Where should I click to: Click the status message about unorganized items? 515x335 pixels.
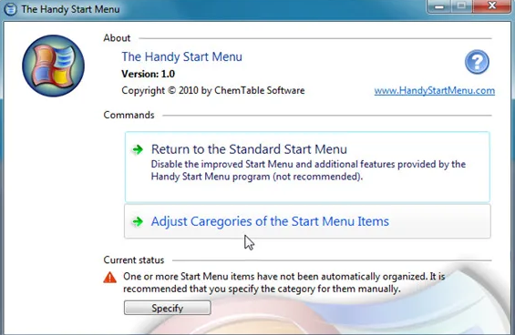[284, 282]
